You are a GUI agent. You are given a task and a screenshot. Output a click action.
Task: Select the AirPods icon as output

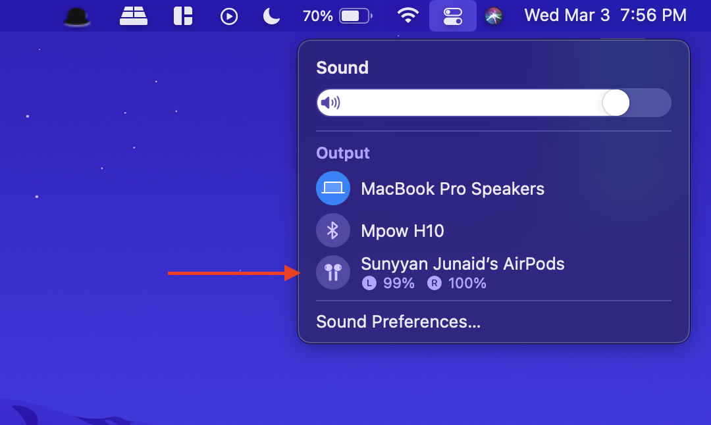pyautogui.click(x=333, y=272)
